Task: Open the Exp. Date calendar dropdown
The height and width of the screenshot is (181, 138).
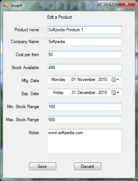Action: [115, 93]
